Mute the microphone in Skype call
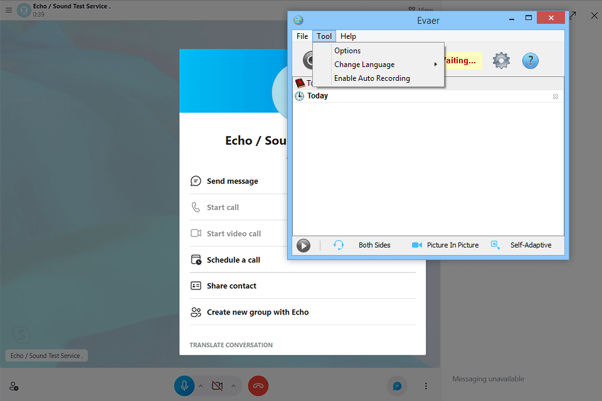The width and height of the screenshot is (602, 401). pyautogui.click(x=184, y=386)
